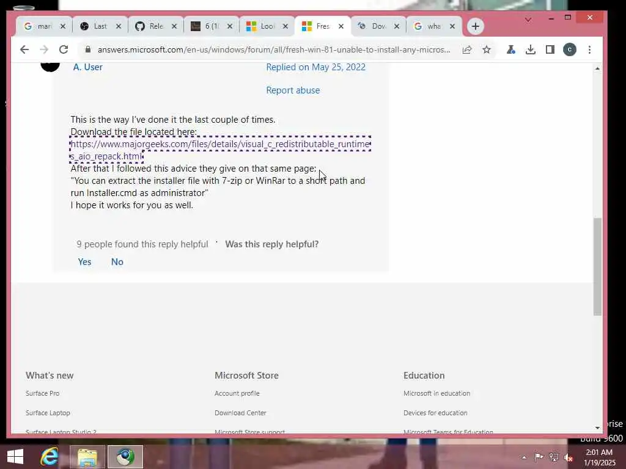
Task: Open the Action Center flag icon
Action: (539, 457)
